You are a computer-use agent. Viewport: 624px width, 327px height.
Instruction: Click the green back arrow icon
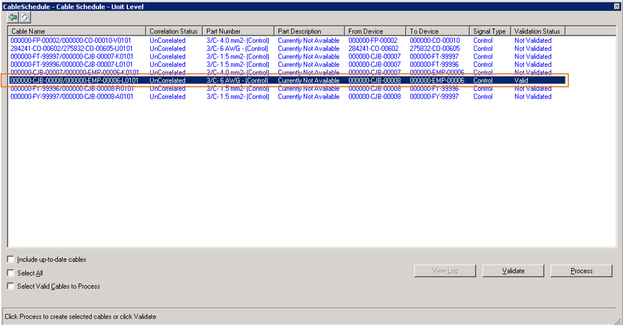pos(13,18)
